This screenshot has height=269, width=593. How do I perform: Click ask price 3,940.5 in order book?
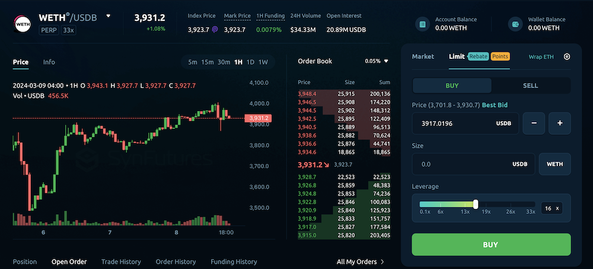coord(307,127)
